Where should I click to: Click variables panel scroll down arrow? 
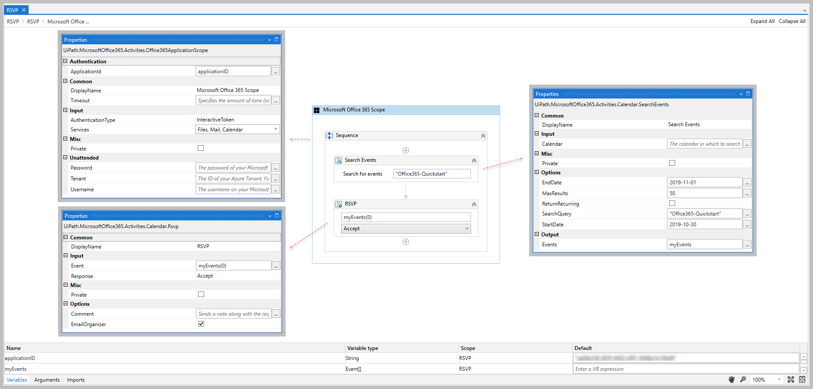pos(803,370)
